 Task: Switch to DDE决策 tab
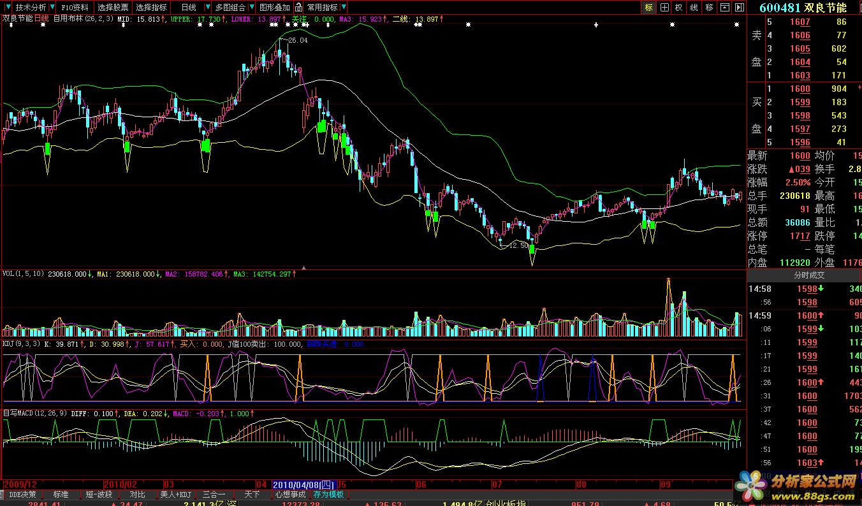click(22, 495)
